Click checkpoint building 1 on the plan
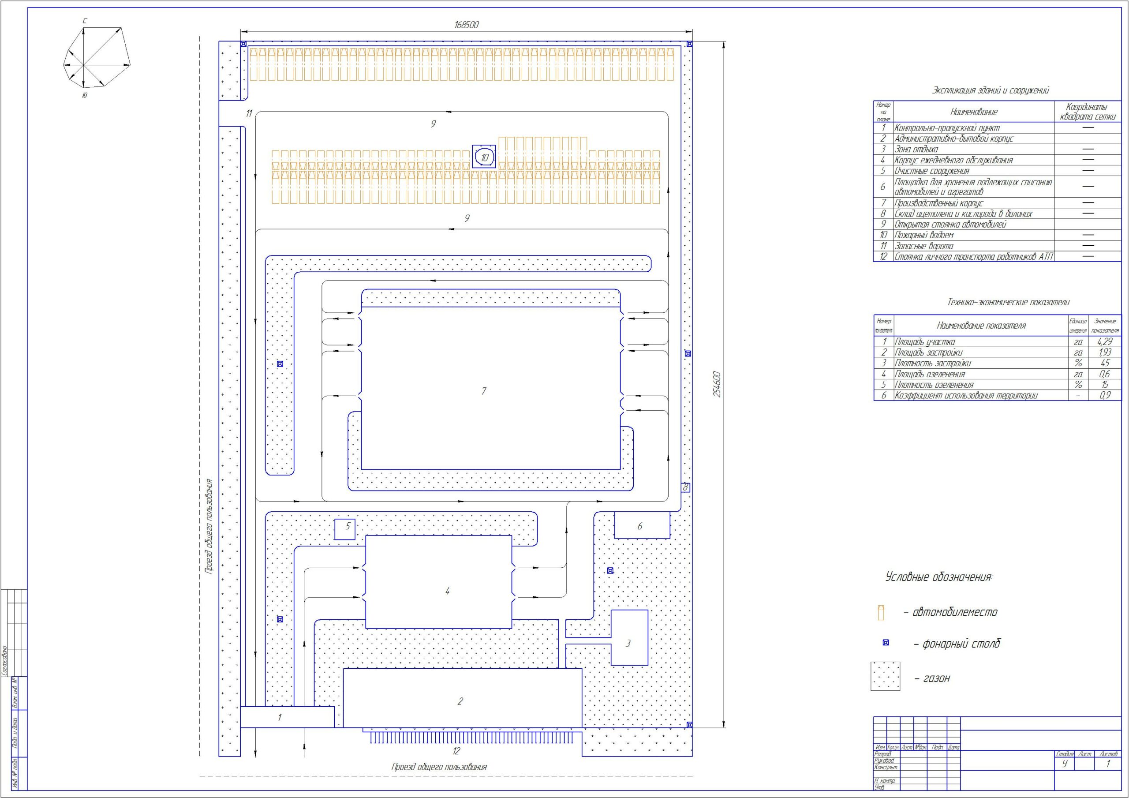1129x798 pixels. 287,717
